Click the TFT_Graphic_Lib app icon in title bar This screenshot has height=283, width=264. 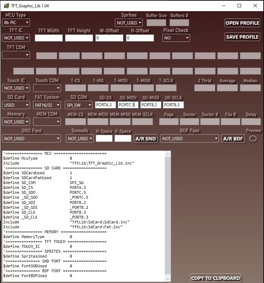(x=6, y=6)
